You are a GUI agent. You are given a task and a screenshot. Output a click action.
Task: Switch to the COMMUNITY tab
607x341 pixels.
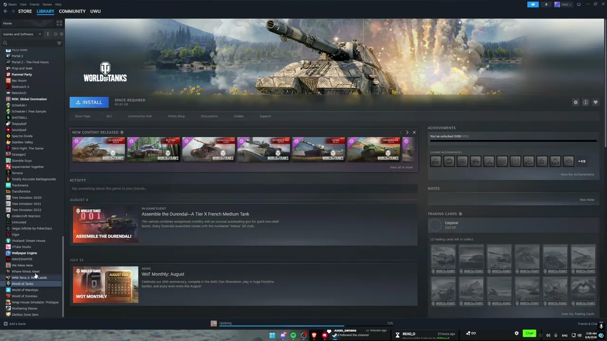pyautogui.click(x=72, y=11)
